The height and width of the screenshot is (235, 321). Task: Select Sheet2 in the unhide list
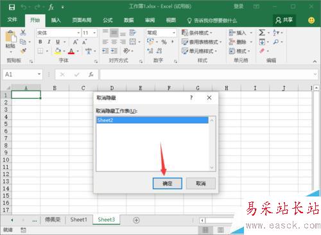(152, 120)
